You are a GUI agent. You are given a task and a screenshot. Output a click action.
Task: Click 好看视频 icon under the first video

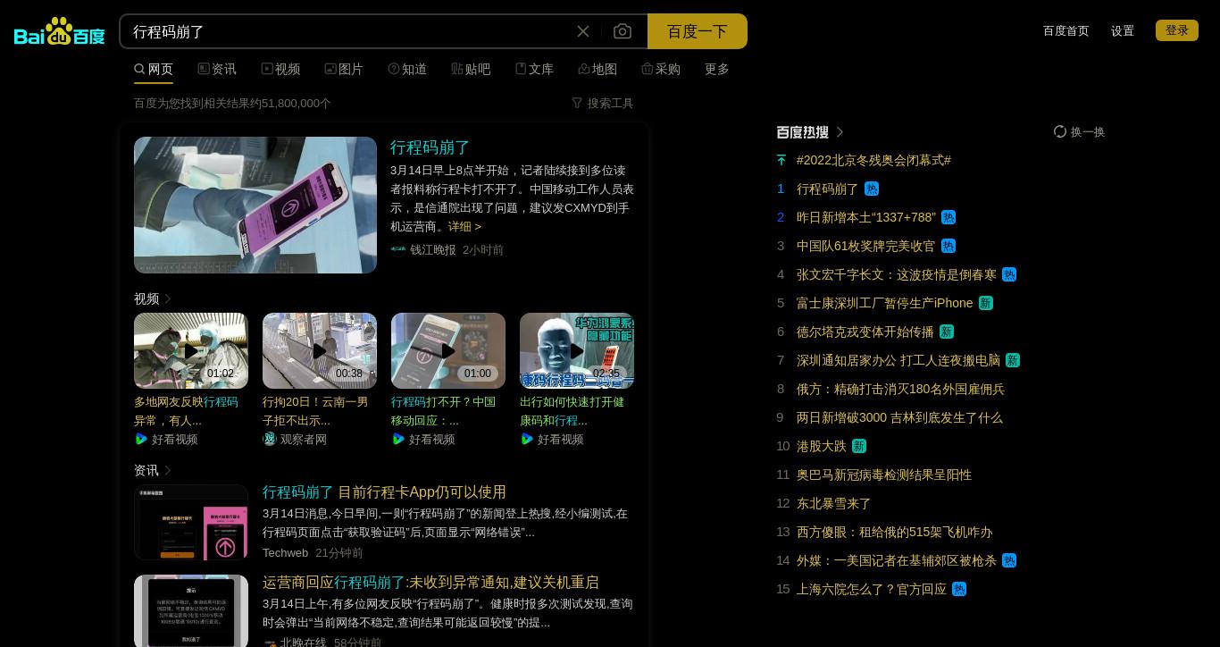click(x=141, y=439)
